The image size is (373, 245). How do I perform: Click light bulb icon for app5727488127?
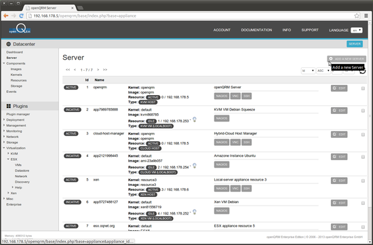click(x=195, y=212)
